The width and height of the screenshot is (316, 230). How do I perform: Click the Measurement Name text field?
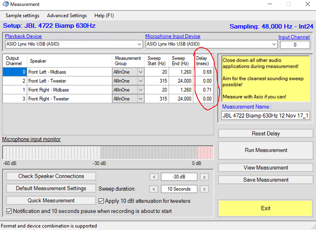(x=265, y=115)
